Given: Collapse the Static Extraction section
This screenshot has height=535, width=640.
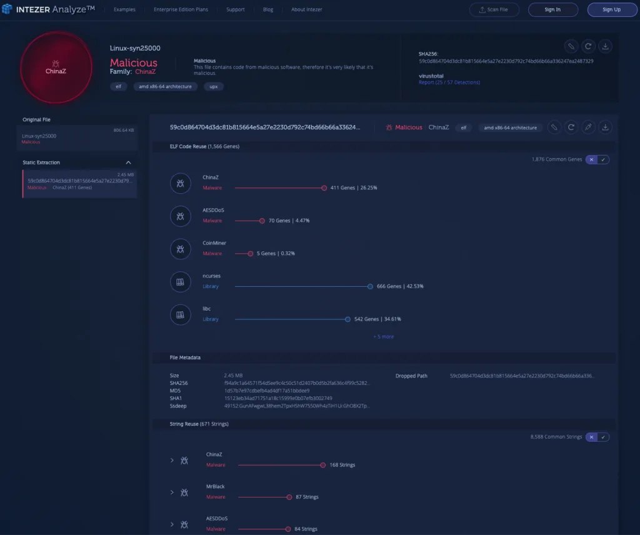Looking at the screenshot, I should [x=129, y=162].
